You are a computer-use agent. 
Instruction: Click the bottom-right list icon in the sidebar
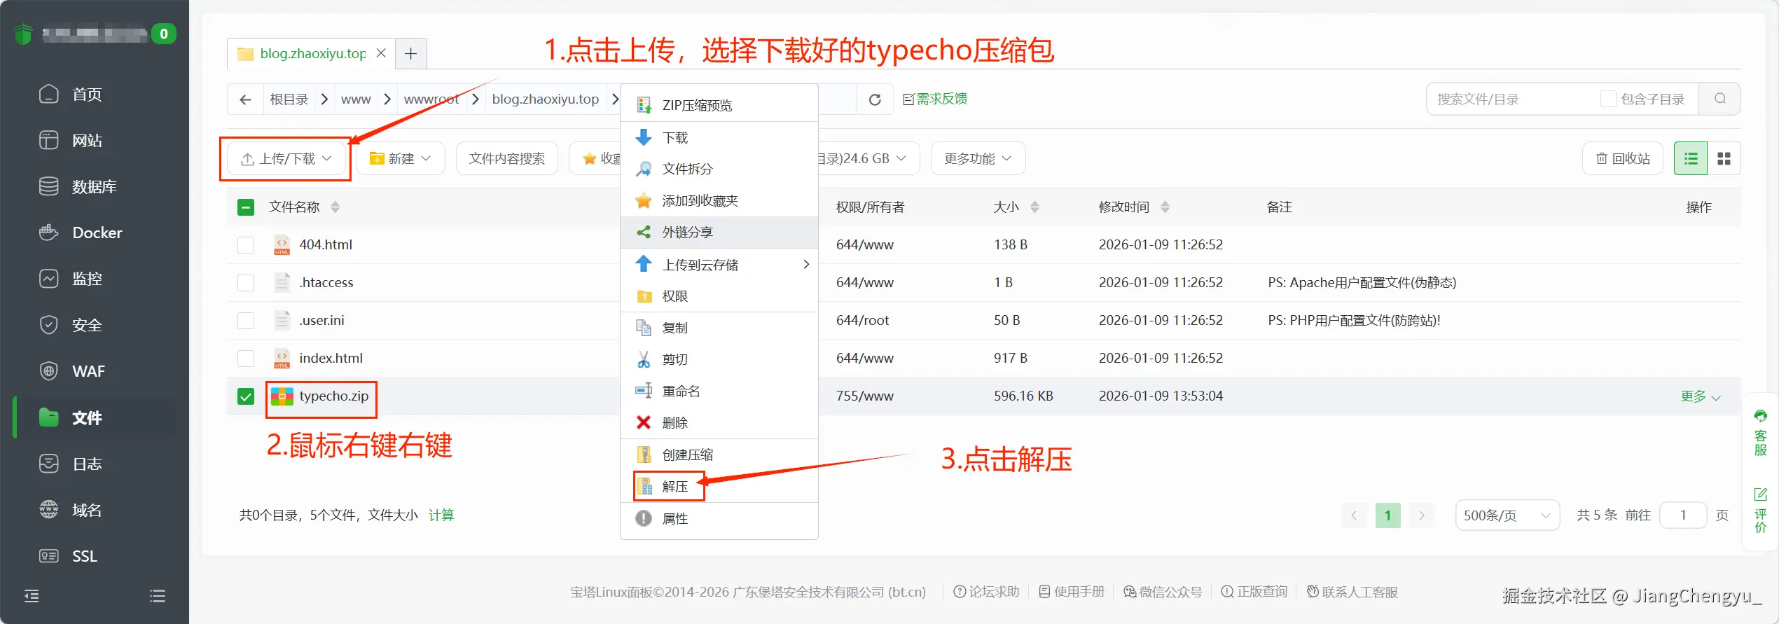pos(158,596)
